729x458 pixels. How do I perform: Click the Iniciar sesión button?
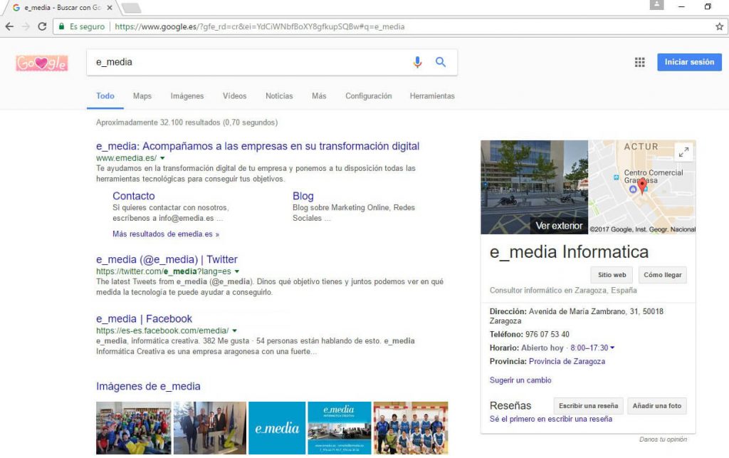pyautogui.click(x=689, y=62)
